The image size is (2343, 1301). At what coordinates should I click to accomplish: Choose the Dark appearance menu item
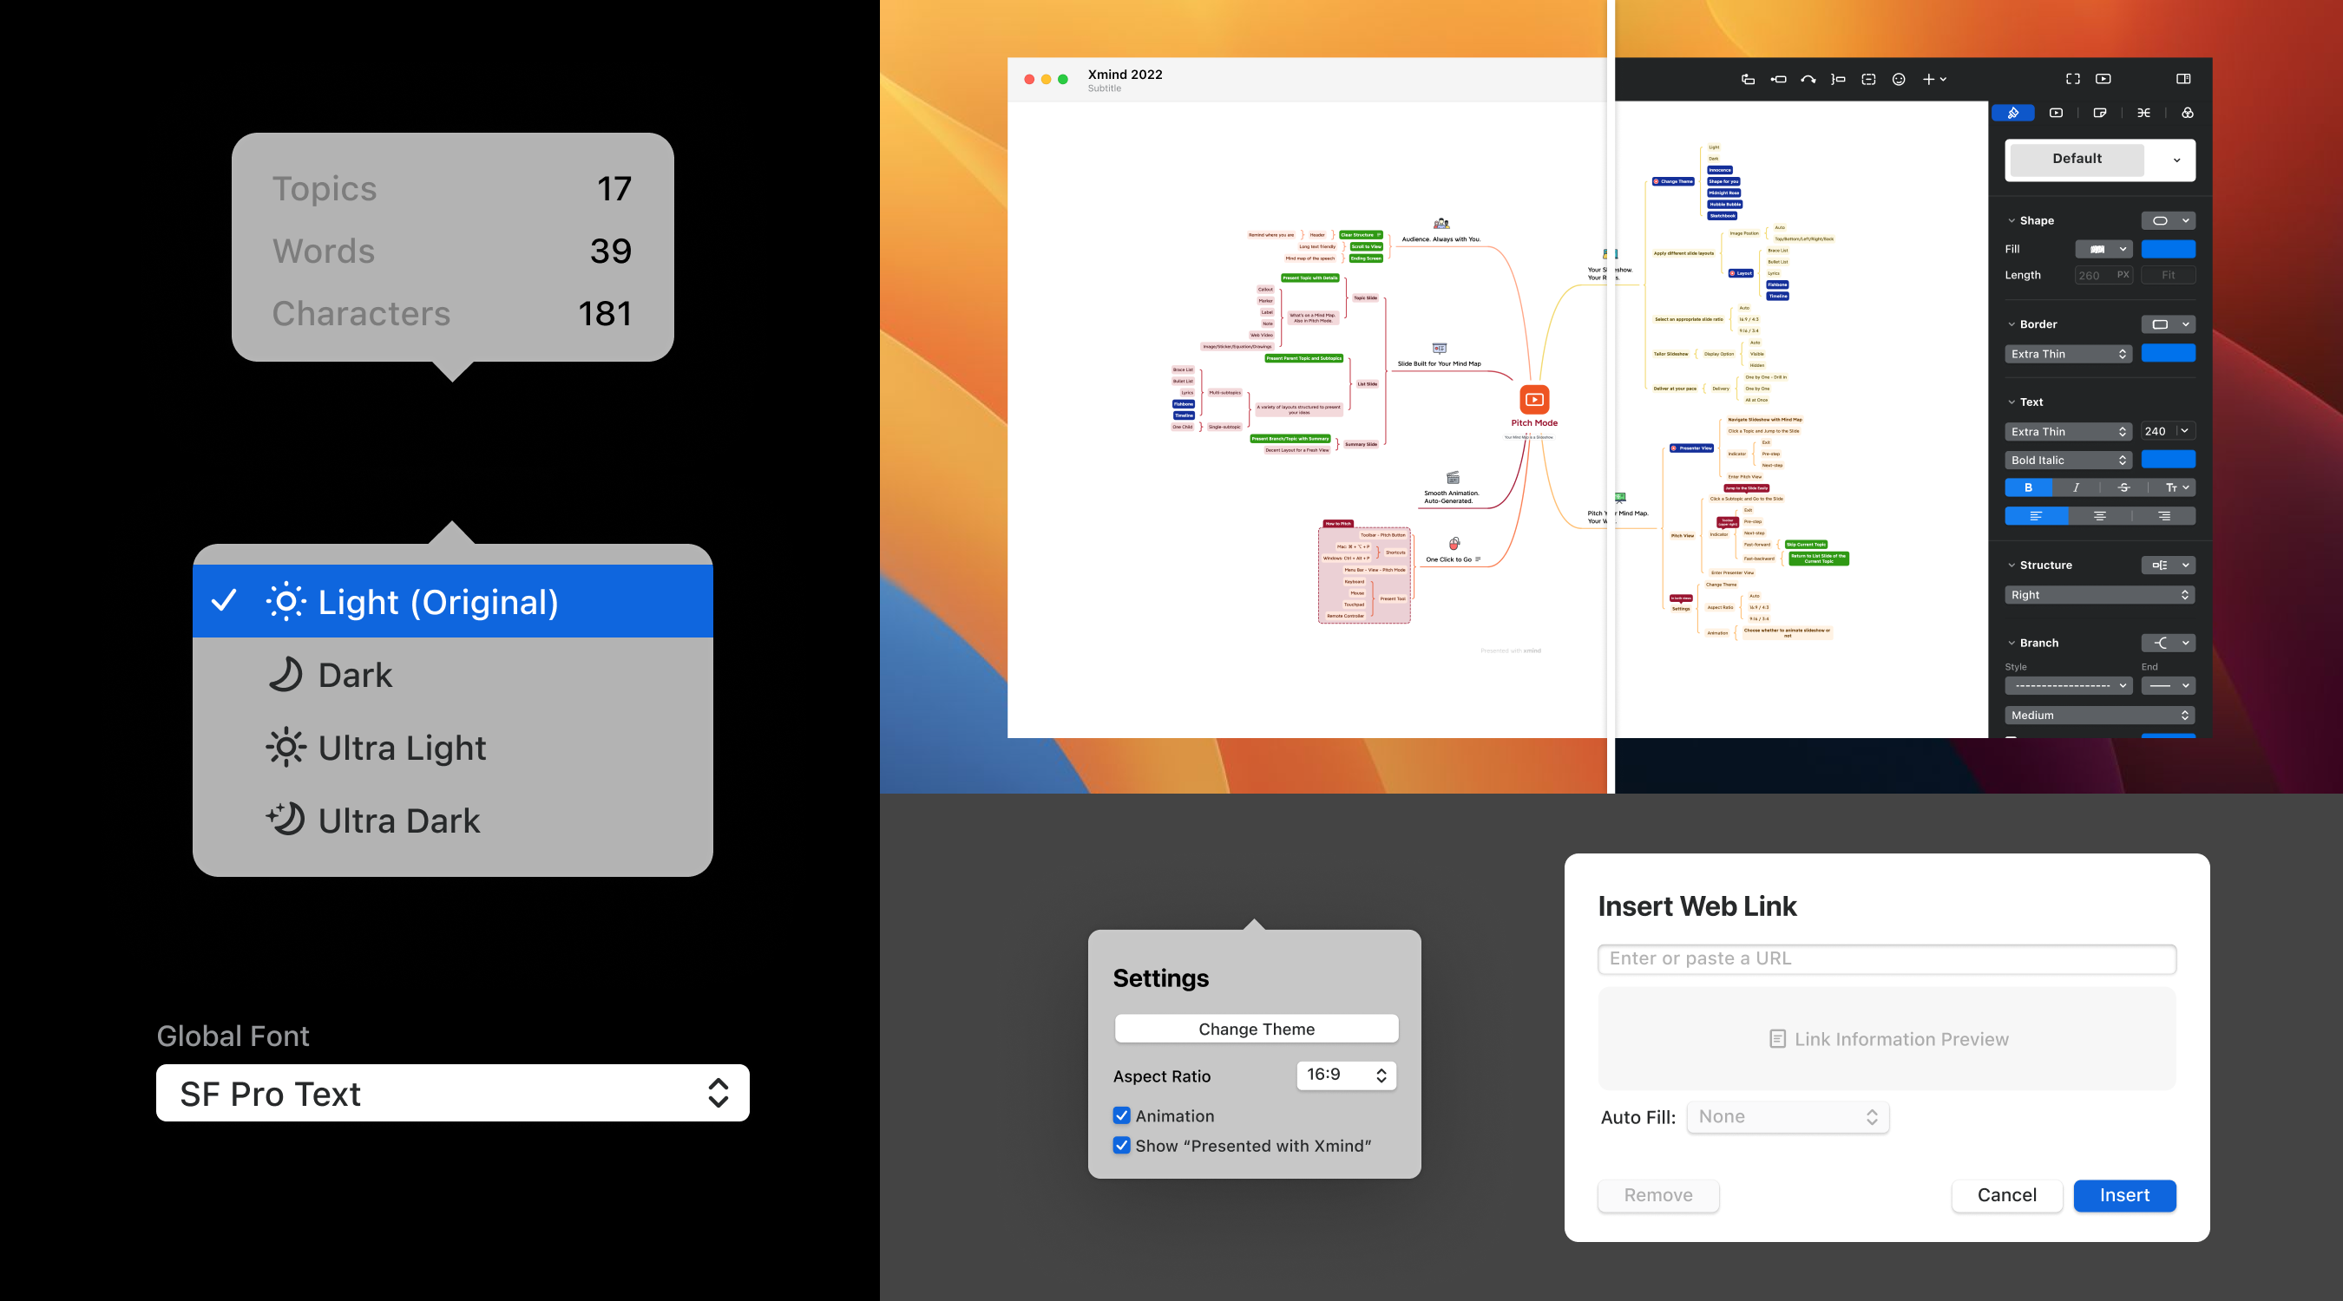click(355, 675)
